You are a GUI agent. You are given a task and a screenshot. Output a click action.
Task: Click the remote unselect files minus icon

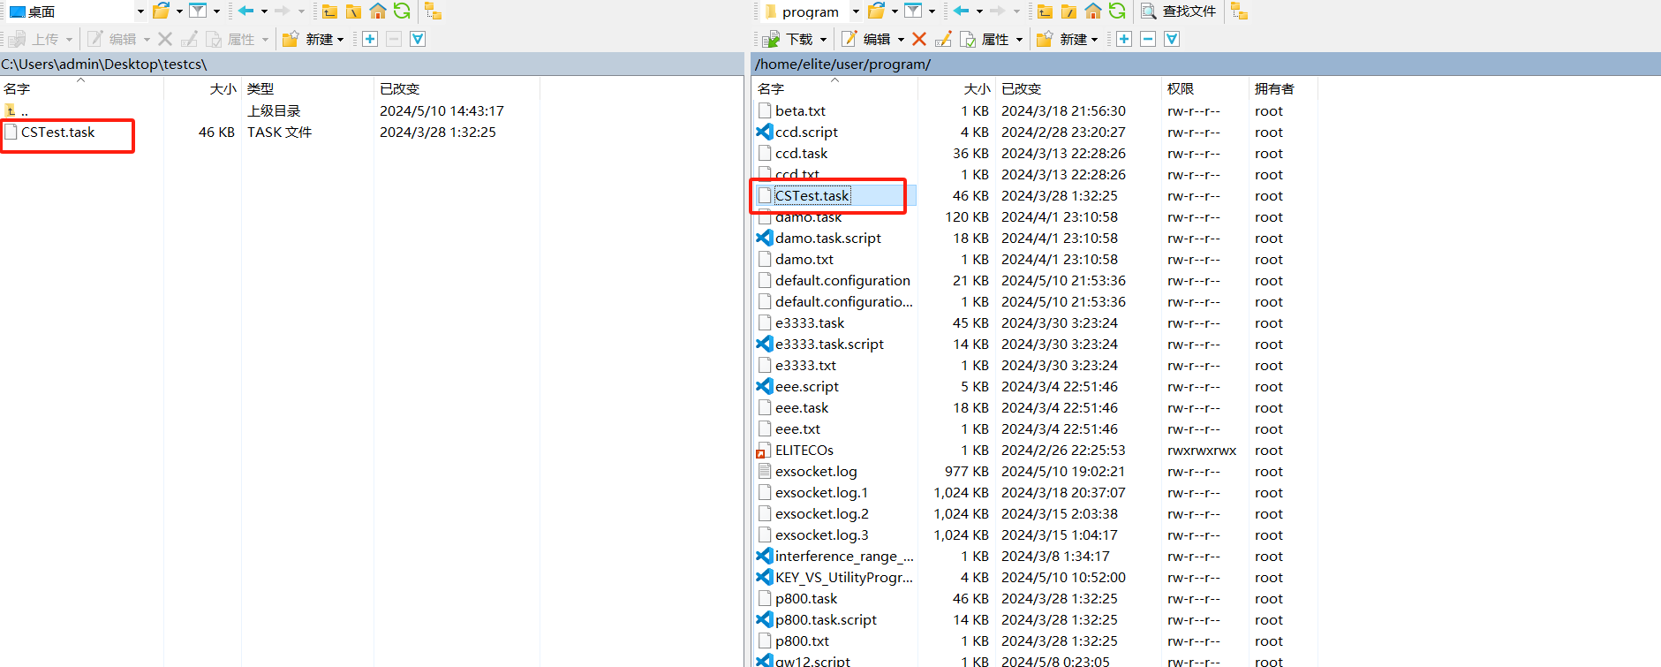coord(1148,39)
